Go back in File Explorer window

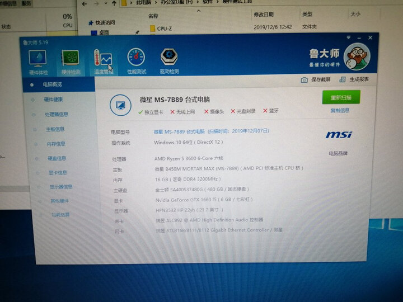coord(85,3)
